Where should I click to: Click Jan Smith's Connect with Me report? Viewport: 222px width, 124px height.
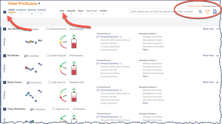(x=109, y=43)
